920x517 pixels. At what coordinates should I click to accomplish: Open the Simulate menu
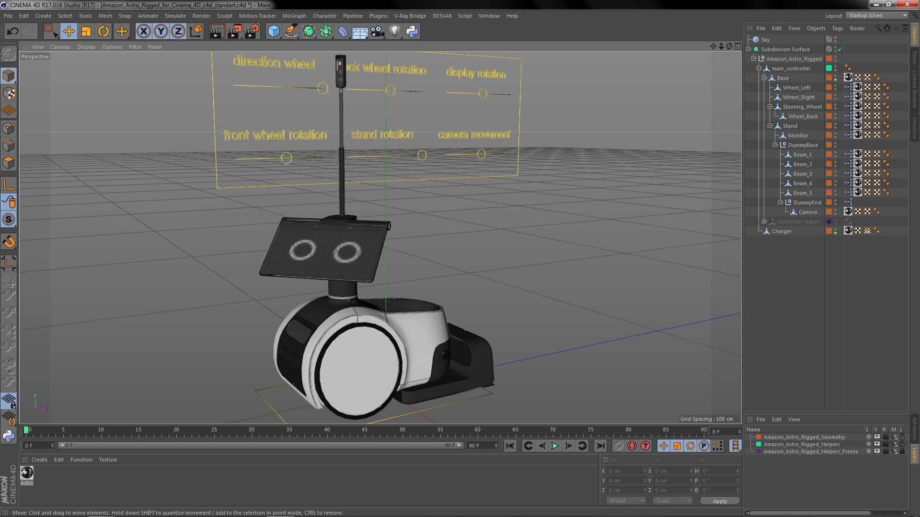tap(175, 16)
